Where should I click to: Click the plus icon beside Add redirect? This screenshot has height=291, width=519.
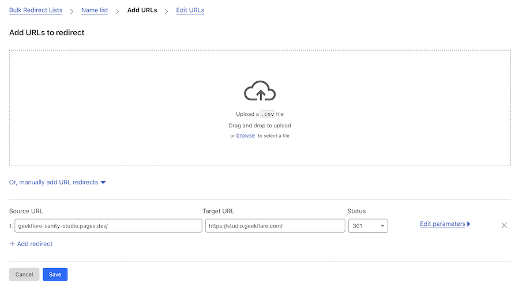point(12,244)
